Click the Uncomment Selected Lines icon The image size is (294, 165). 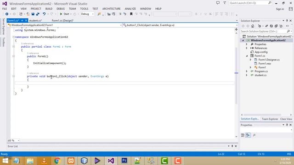[124, 14]
